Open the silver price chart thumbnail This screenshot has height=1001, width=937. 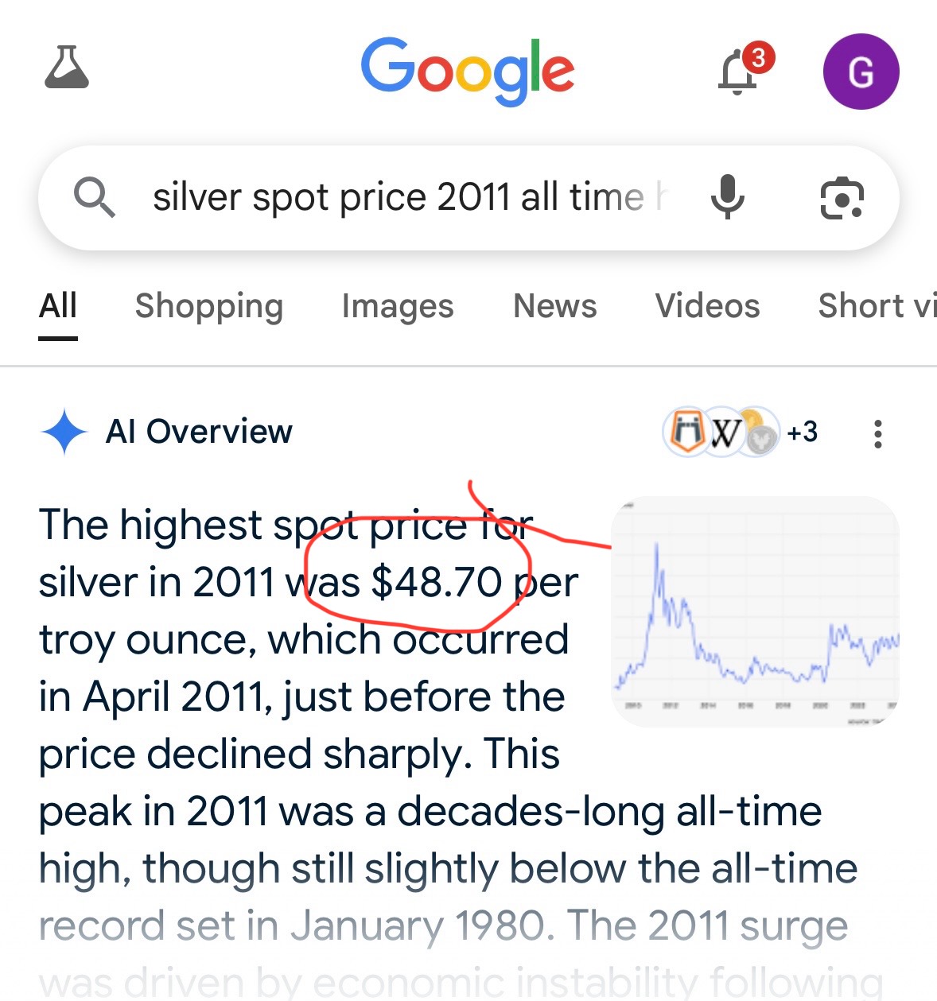pyautogui.click(x=755, y=611)
